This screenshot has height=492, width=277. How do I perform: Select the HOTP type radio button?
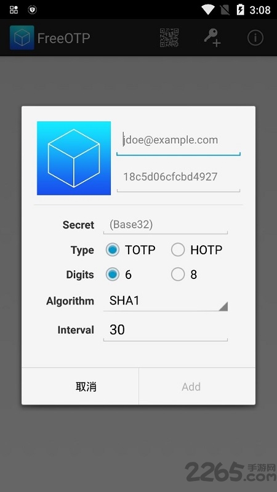(x=177, y=250)
